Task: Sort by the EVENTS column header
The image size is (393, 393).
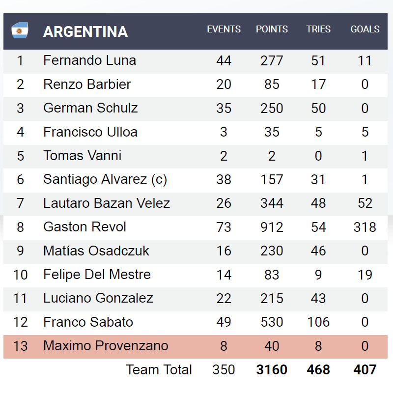Action: 224,29
